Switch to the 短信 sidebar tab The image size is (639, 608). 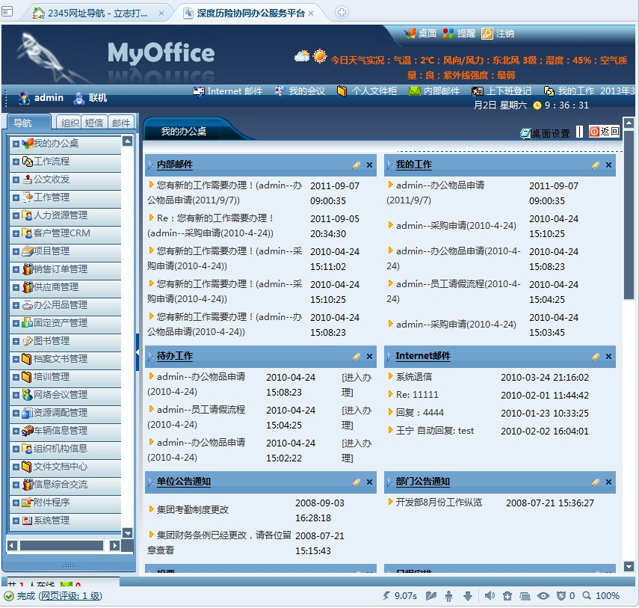click(94, 123)
